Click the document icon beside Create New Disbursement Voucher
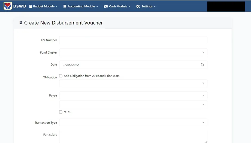This screenshot has width=251, height=143. pos(21,23)
